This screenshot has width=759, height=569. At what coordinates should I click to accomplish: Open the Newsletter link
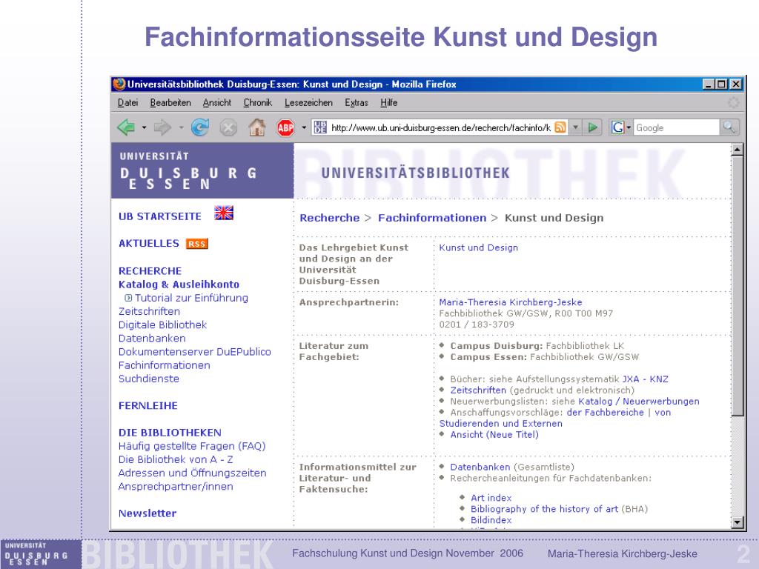pos(148,513)
